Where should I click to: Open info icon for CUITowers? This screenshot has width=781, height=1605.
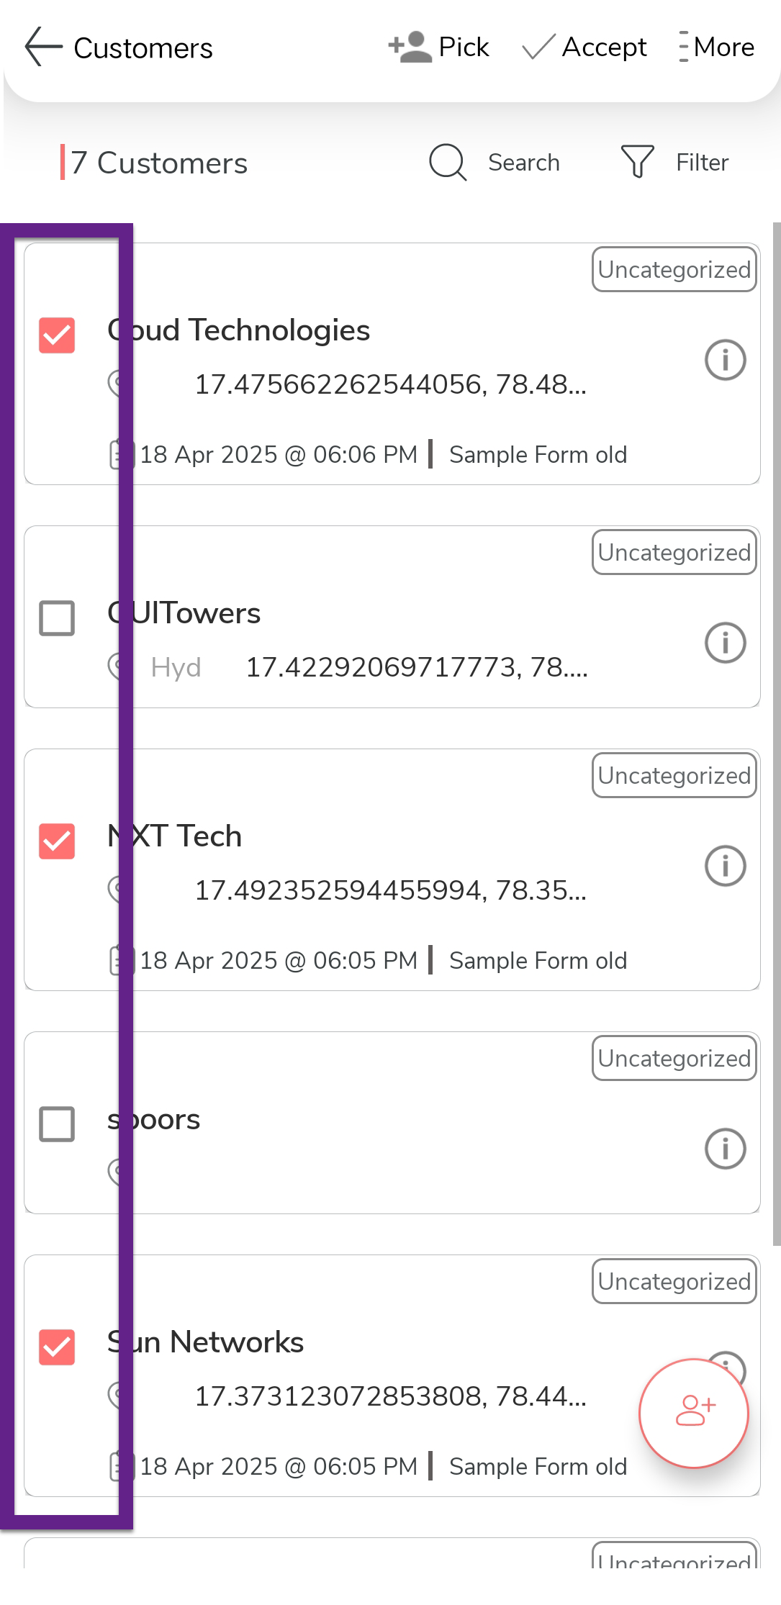pyautogui.click(x=725, y=643)
